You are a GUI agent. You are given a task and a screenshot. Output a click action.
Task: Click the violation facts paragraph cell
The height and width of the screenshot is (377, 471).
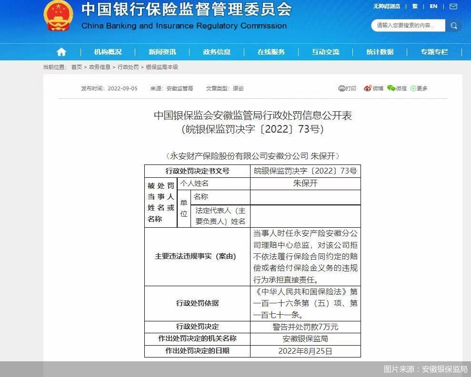click(305, 256)
